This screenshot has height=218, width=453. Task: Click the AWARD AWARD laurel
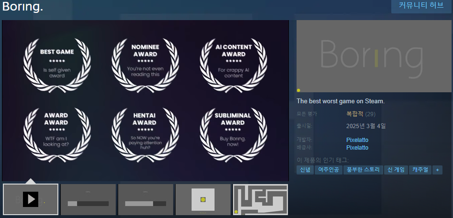pyautogui.click(x=57, y=134)
